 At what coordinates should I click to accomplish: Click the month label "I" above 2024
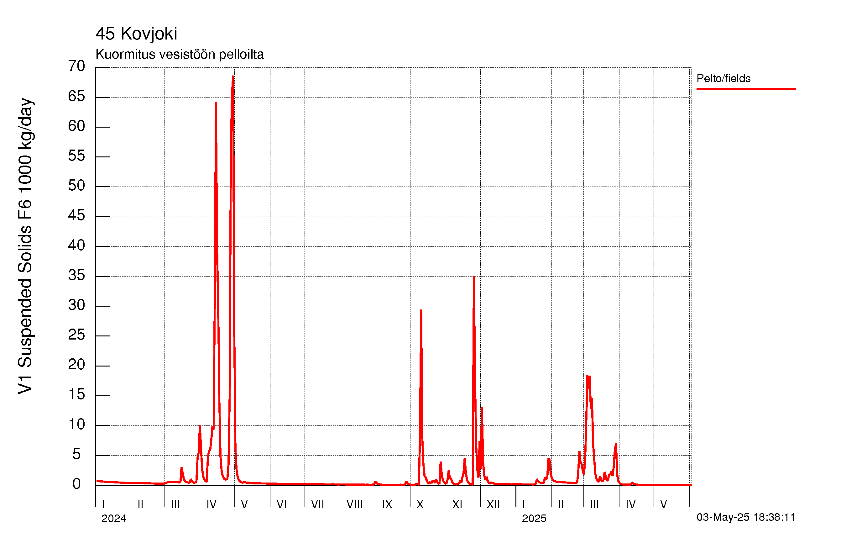click(x=103, y=504)
